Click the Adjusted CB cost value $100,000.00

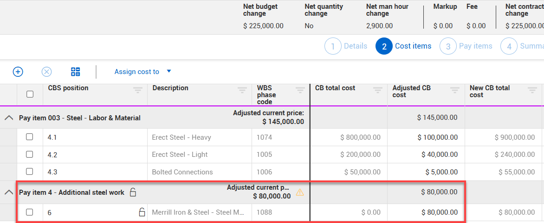[x=437, y=137]
